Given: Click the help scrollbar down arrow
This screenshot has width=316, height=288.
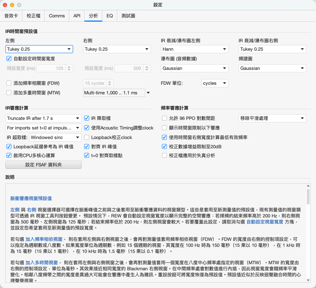Looking at the screenshot, I should coord(308,280).
